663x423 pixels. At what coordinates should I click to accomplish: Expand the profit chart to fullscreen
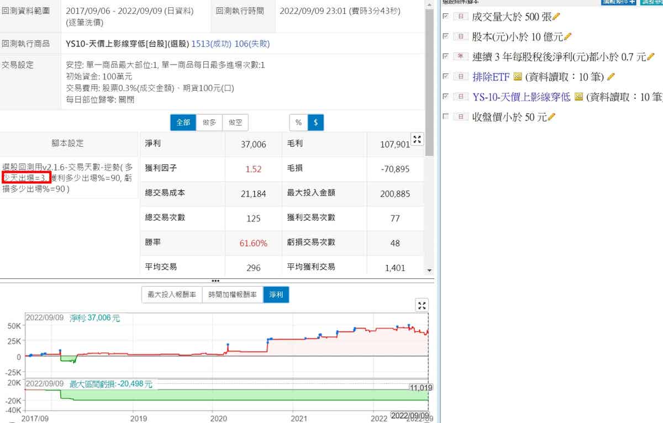click(422, 306)
